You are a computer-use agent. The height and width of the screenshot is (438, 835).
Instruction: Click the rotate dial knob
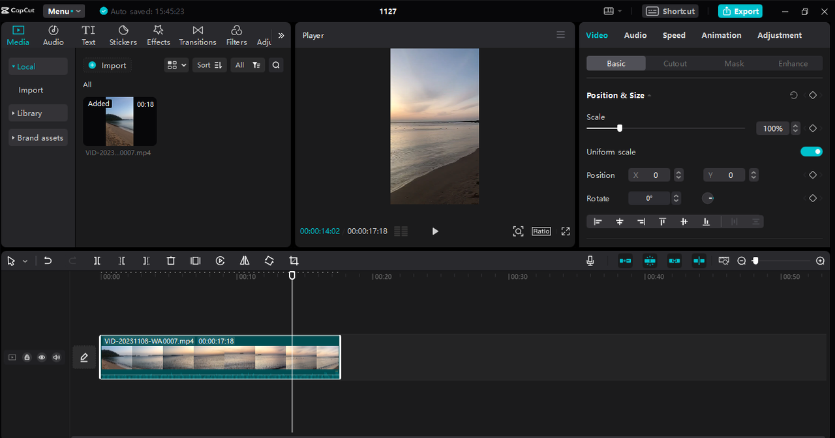[x=708, y=198]
